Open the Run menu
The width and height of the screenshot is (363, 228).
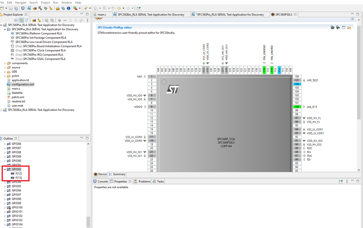point(56,3)
